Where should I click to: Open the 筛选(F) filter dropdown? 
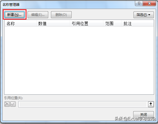tap(144, 15)
